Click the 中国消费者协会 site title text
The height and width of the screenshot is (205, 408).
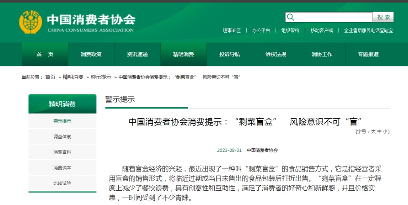(x=91, y=19)
